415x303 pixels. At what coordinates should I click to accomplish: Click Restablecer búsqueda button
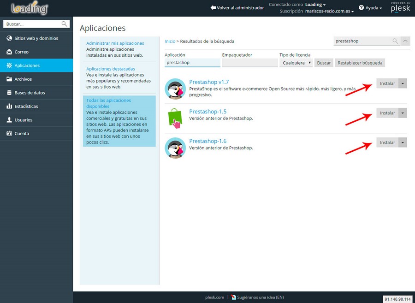360,63
